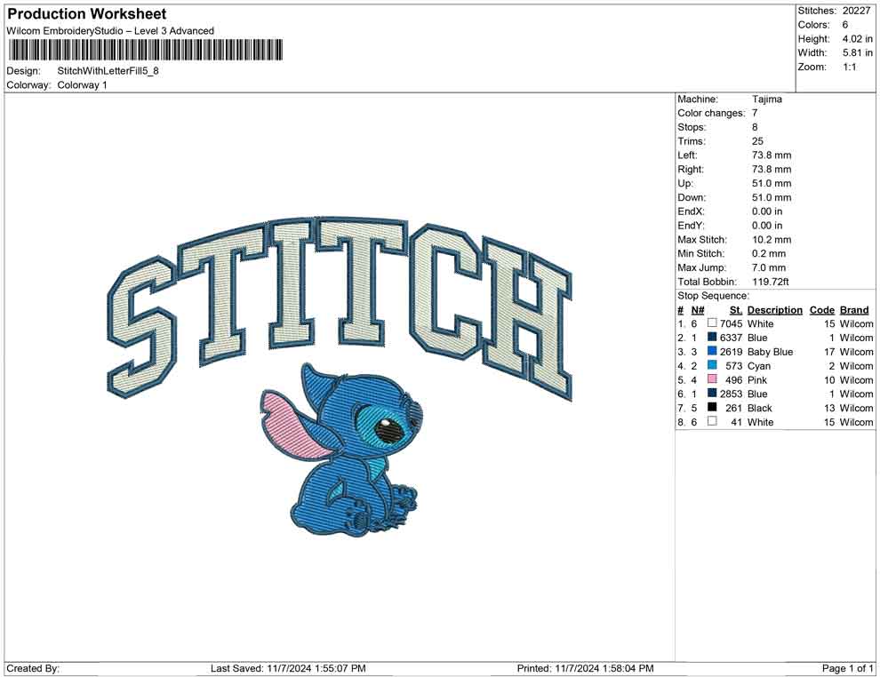Screen dimensions: 880x677
Task: Click the 'Down:' label
Action: 692,197
